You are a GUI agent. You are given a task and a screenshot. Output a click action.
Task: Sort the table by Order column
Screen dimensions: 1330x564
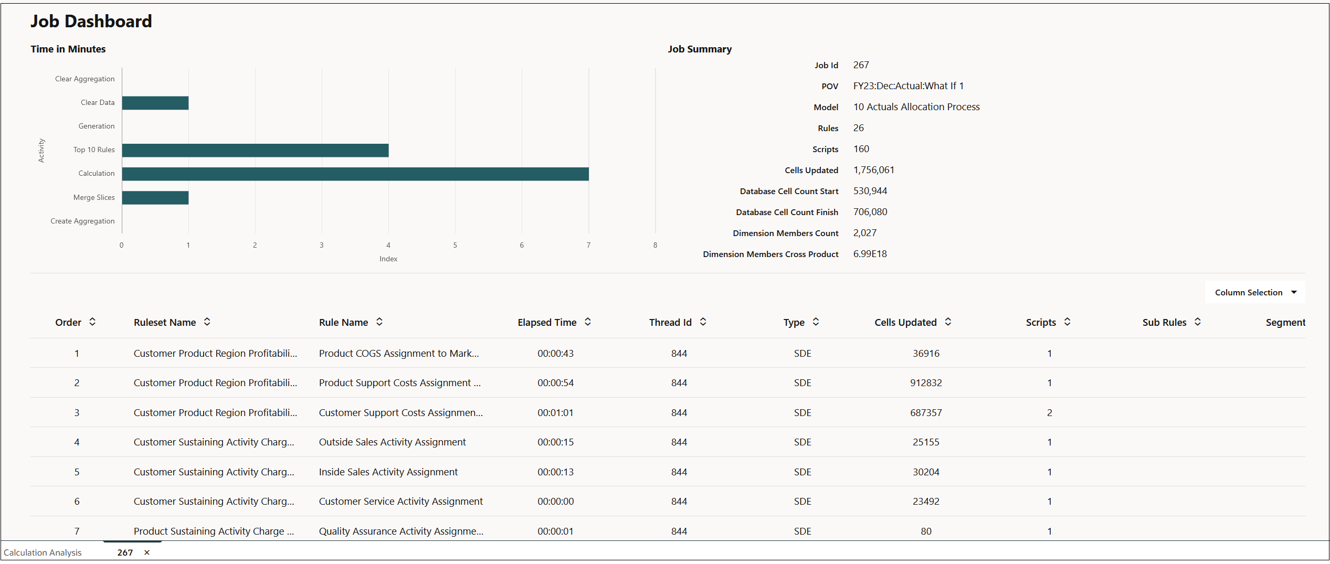pos(93,322)
